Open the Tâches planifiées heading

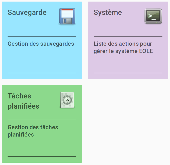(24, 101)
